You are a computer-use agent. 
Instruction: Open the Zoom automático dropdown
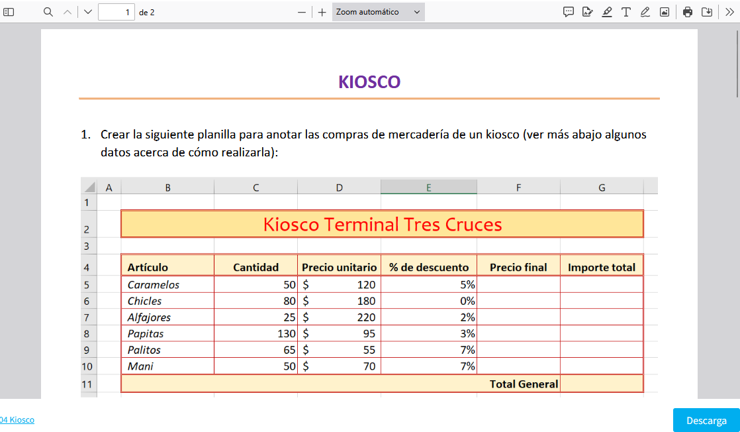[378, 12]
